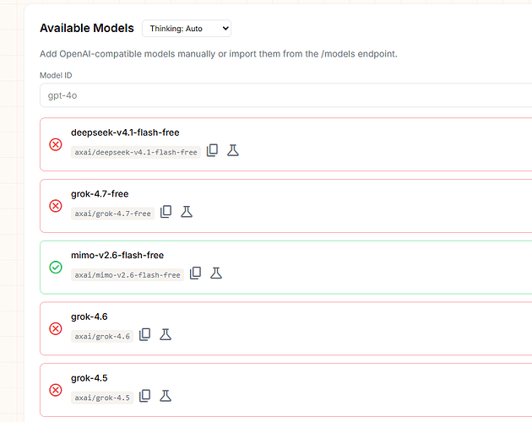532x422 pixels.
Task: Select the grok-4.6 model name
Action: point(90,316)
